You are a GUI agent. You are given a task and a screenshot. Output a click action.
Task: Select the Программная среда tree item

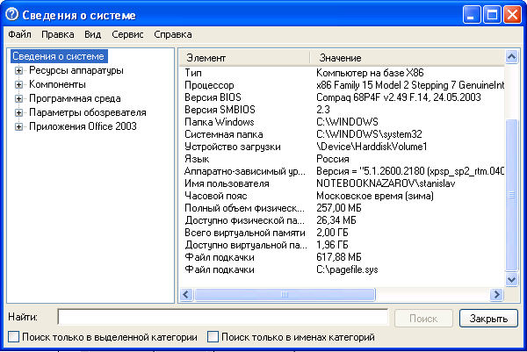[x=75, y=98]
